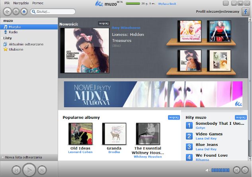Open the Ulubione favorites list
The height and width of the screenshot is (177, 252).
(x=29, y=49)
